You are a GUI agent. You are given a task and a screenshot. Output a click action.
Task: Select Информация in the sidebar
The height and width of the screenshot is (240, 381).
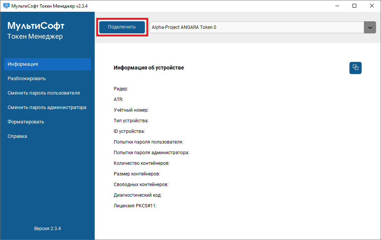pos(48,64)
